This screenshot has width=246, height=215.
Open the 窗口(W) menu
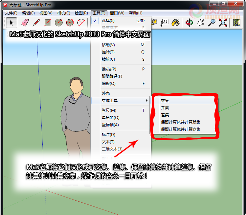pos(117,13)
